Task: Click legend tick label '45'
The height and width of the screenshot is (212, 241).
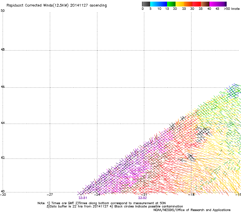Action: click(x=217, y=9)
